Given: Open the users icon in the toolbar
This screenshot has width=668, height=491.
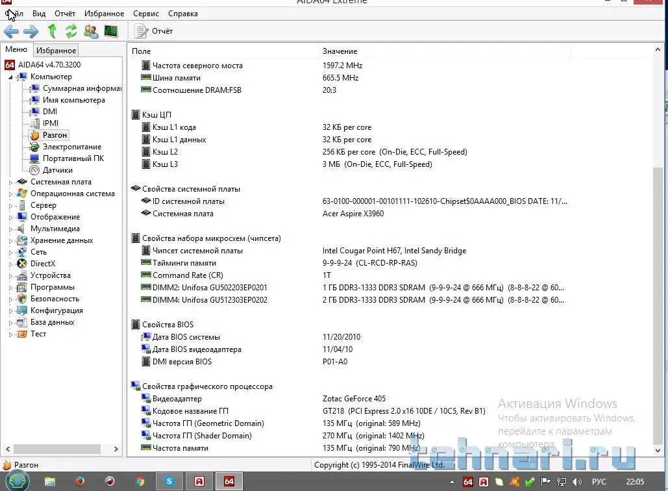Looking at the screenshot, I should 91,31.
